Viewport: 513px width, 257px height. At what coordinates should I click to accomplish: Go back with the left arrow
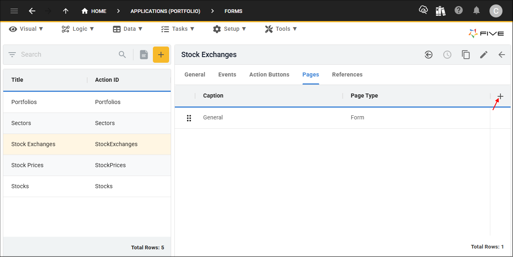click(32, 11)
